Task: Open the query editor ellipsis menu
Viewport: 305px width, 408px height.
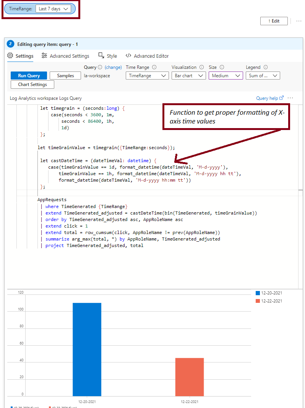Action: click(x=290, y=98)
